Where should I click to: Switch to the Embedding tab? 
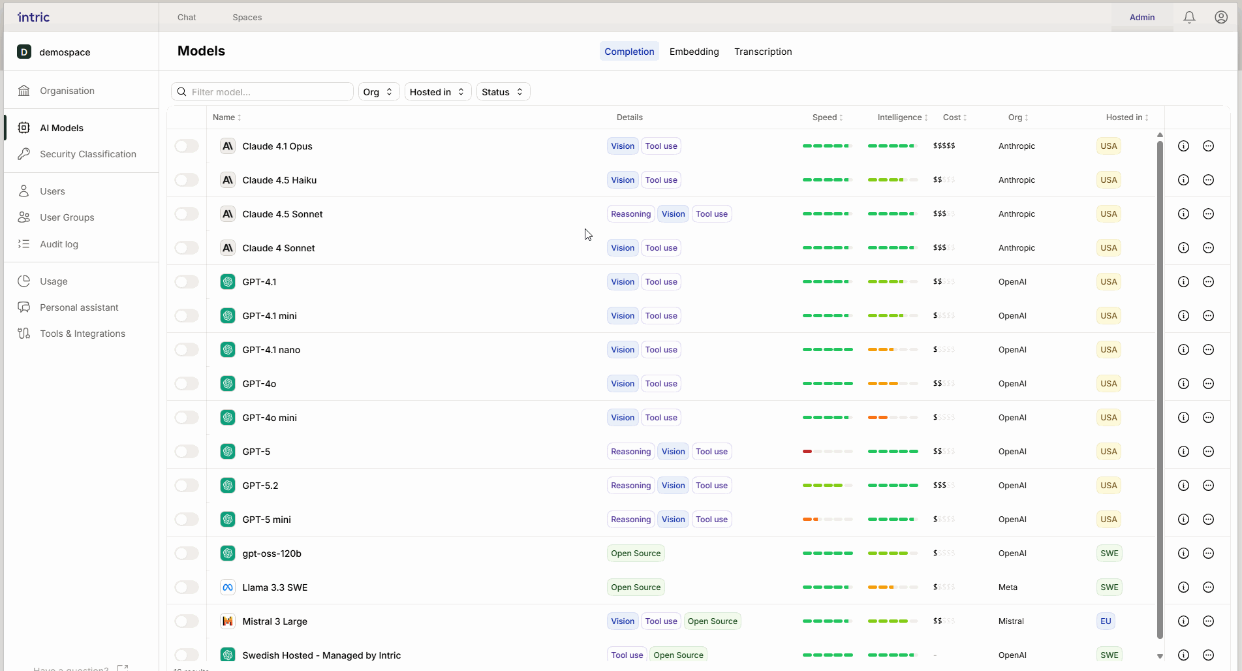tap(694, 52)
